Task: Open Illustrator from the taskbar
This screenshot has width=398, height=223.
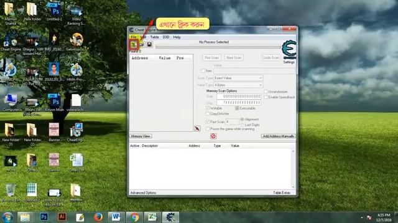Action: coord(62,217)
